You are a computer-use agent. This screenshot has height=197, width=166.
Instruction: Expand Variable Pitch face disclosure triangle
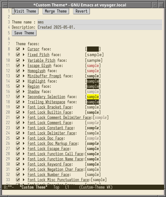[24, 60]
